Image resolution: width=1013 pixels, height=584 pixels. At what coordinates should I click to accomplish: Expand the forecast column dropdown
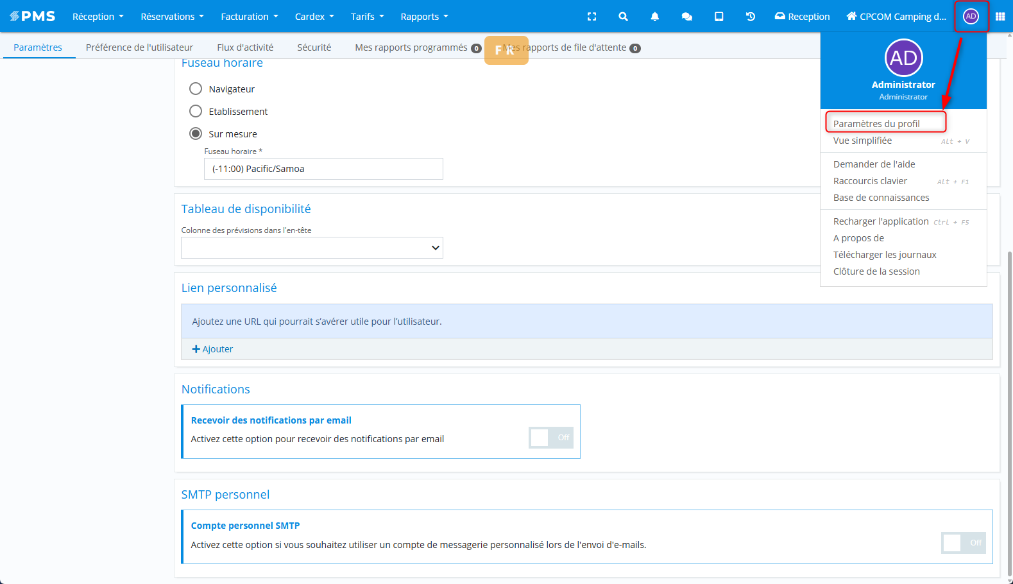click(312, 248)
